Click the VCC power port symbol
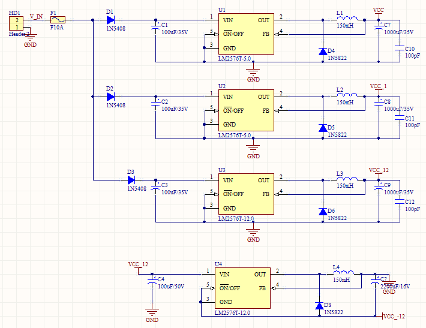426x328 pixels. coord(379,13)
